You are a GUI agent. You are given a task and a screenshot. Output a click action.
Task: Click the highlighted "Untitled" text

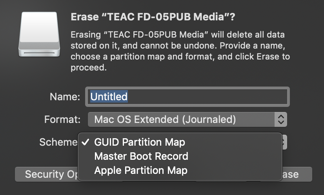point(109,97)
